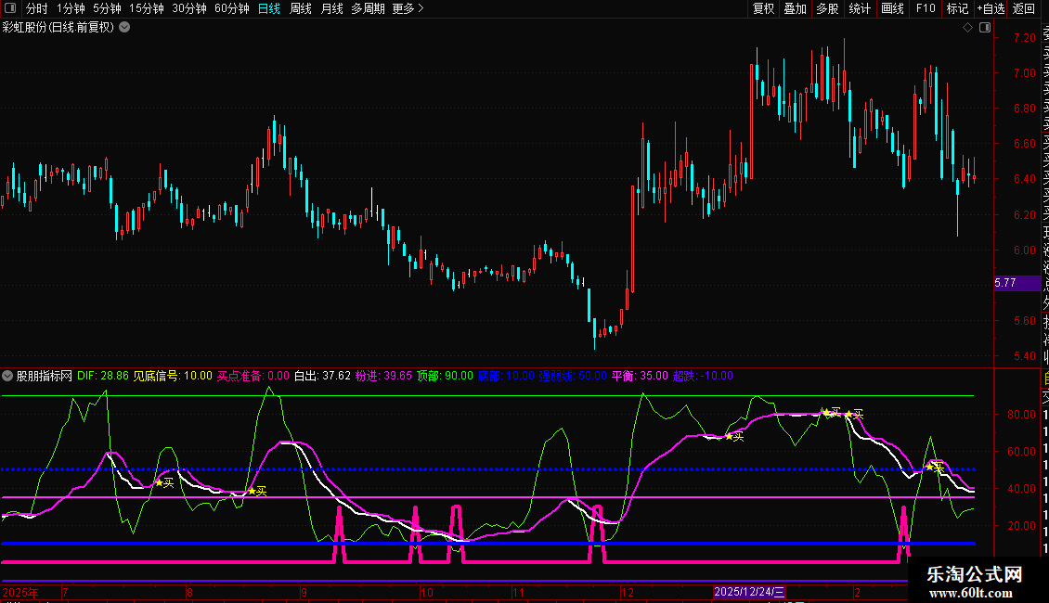Click the panel layout icon at top-left

(x=9, y=8)
